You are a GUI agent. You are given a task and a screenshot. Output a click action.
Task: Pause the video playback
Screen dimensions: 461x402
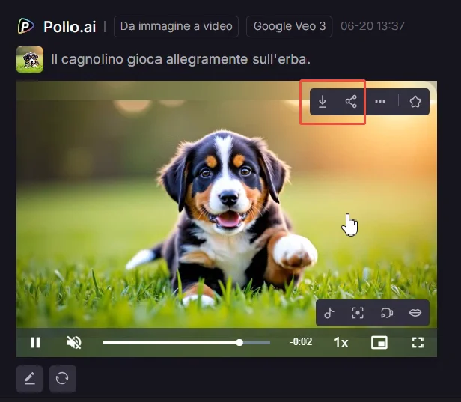pos(35,343)
